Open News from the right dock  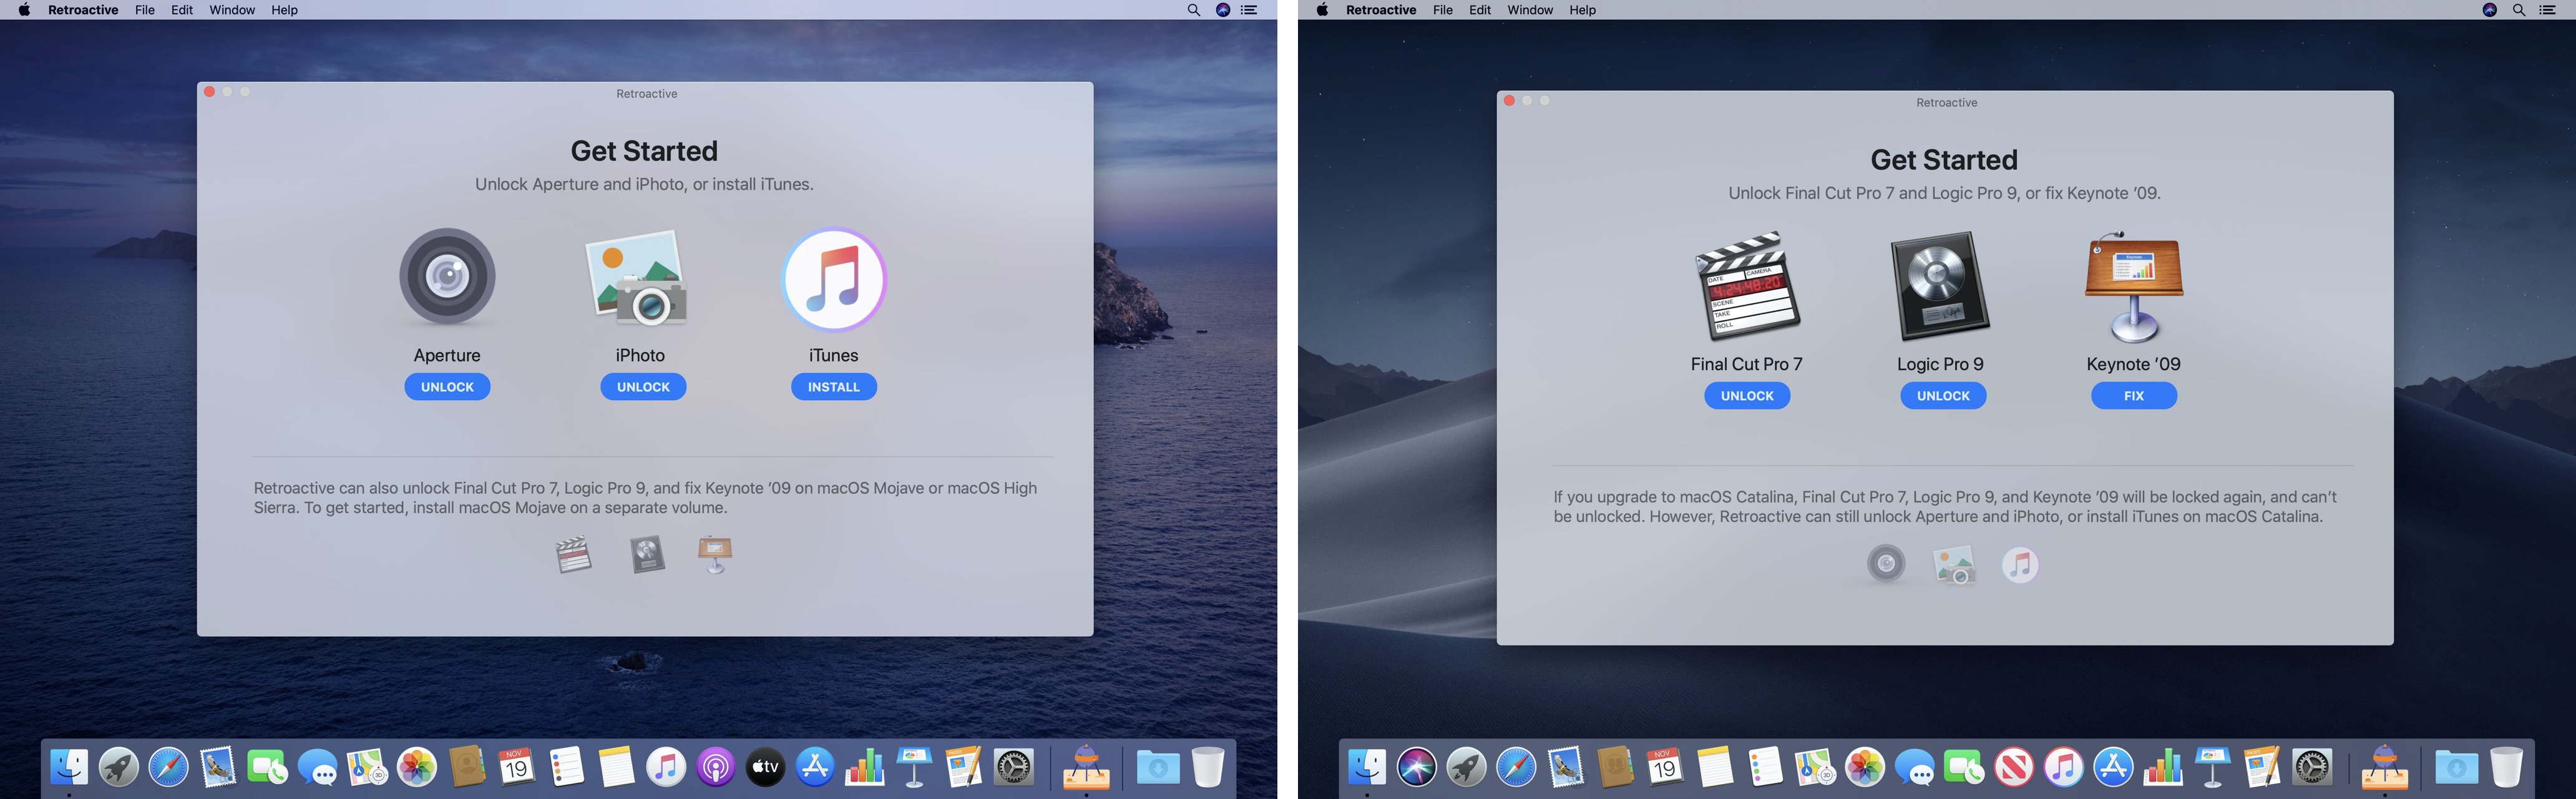pos(2014,768)
